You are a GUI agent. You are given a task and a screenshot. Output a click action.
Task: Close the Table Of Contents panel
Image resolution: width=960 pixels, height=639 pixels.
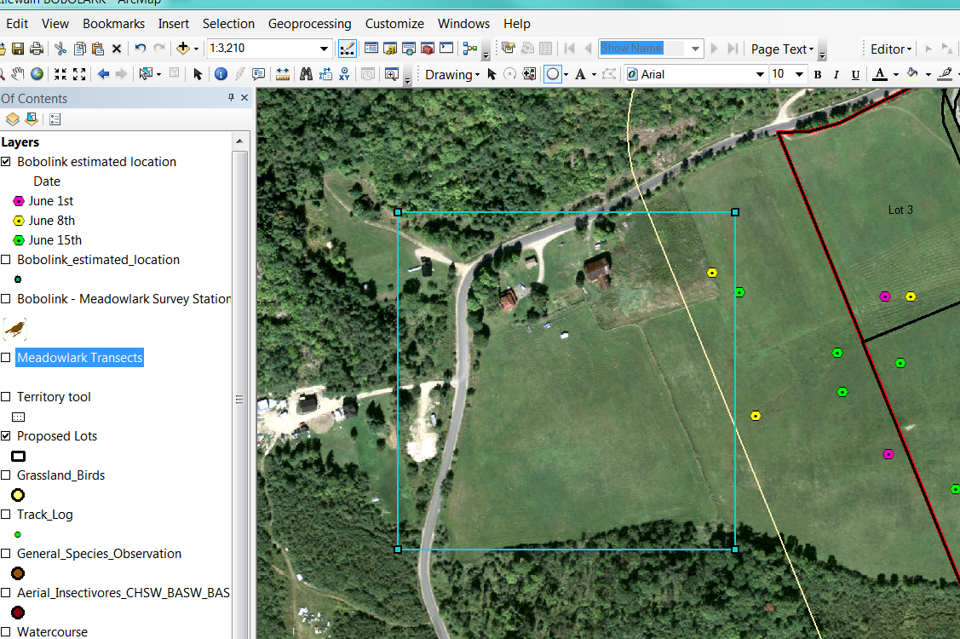point(244,97)
